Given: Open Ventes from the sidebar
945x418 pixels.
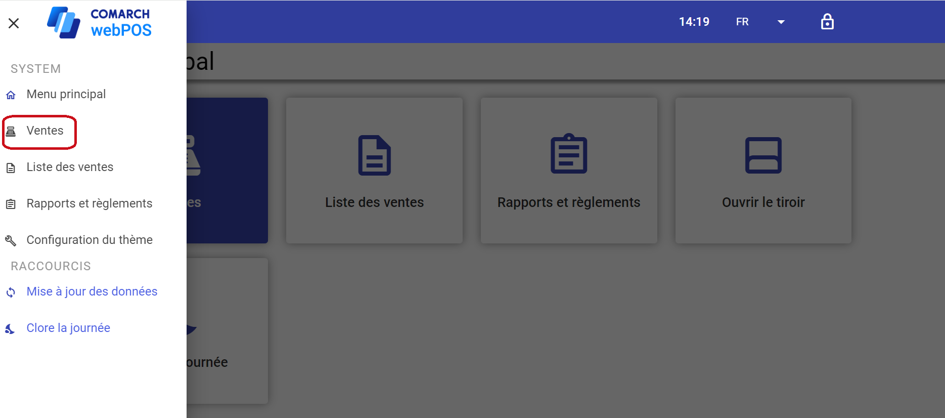Looking at the screenshot, I should [x=45, y=131].
